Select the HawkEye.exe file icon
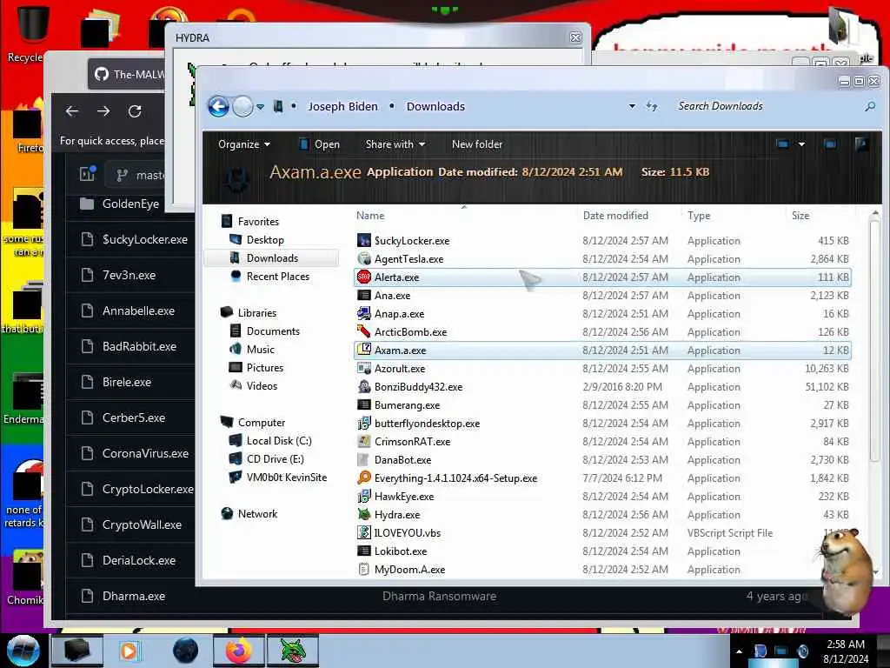Screen dimensions: 890x668 pyautogui.click(x=364, y=497)
